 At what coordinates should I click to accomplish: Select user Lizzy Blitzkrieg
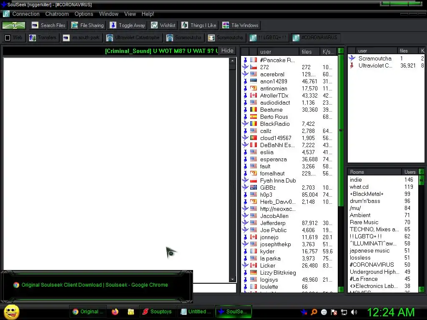[289, 272]
